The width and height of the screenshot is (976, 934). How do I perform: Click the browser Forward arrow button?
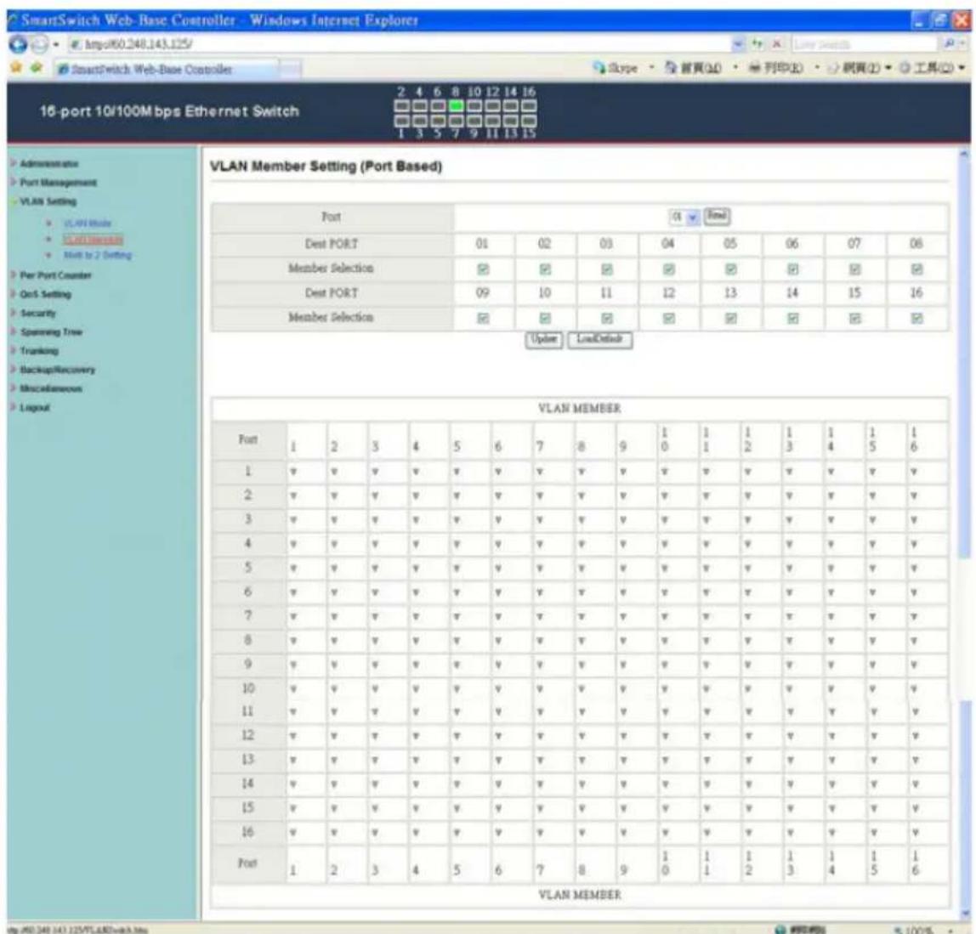coord(39,44)
